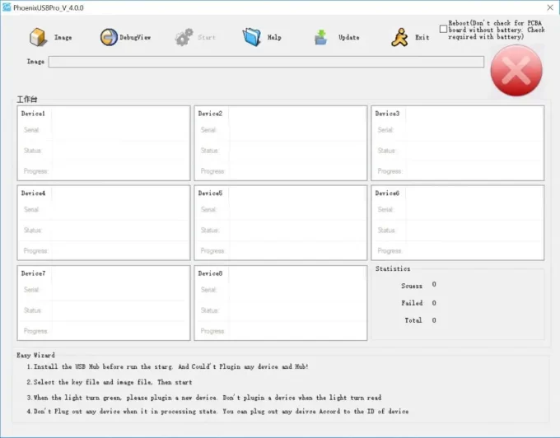The height and width of the screenshot is (438, 560).
Task: Open the Help book icon
Action: click(251, 37)
